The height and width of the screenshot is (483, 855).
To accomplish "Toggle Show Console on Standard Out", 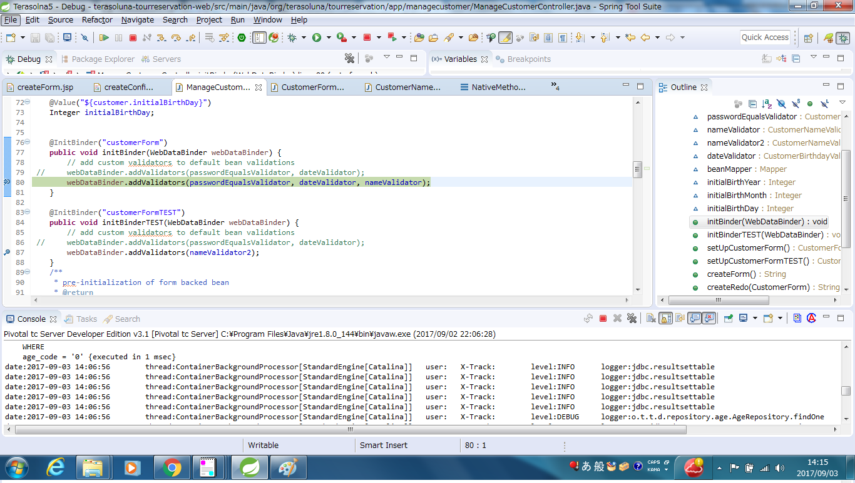I will pos(695,319).
